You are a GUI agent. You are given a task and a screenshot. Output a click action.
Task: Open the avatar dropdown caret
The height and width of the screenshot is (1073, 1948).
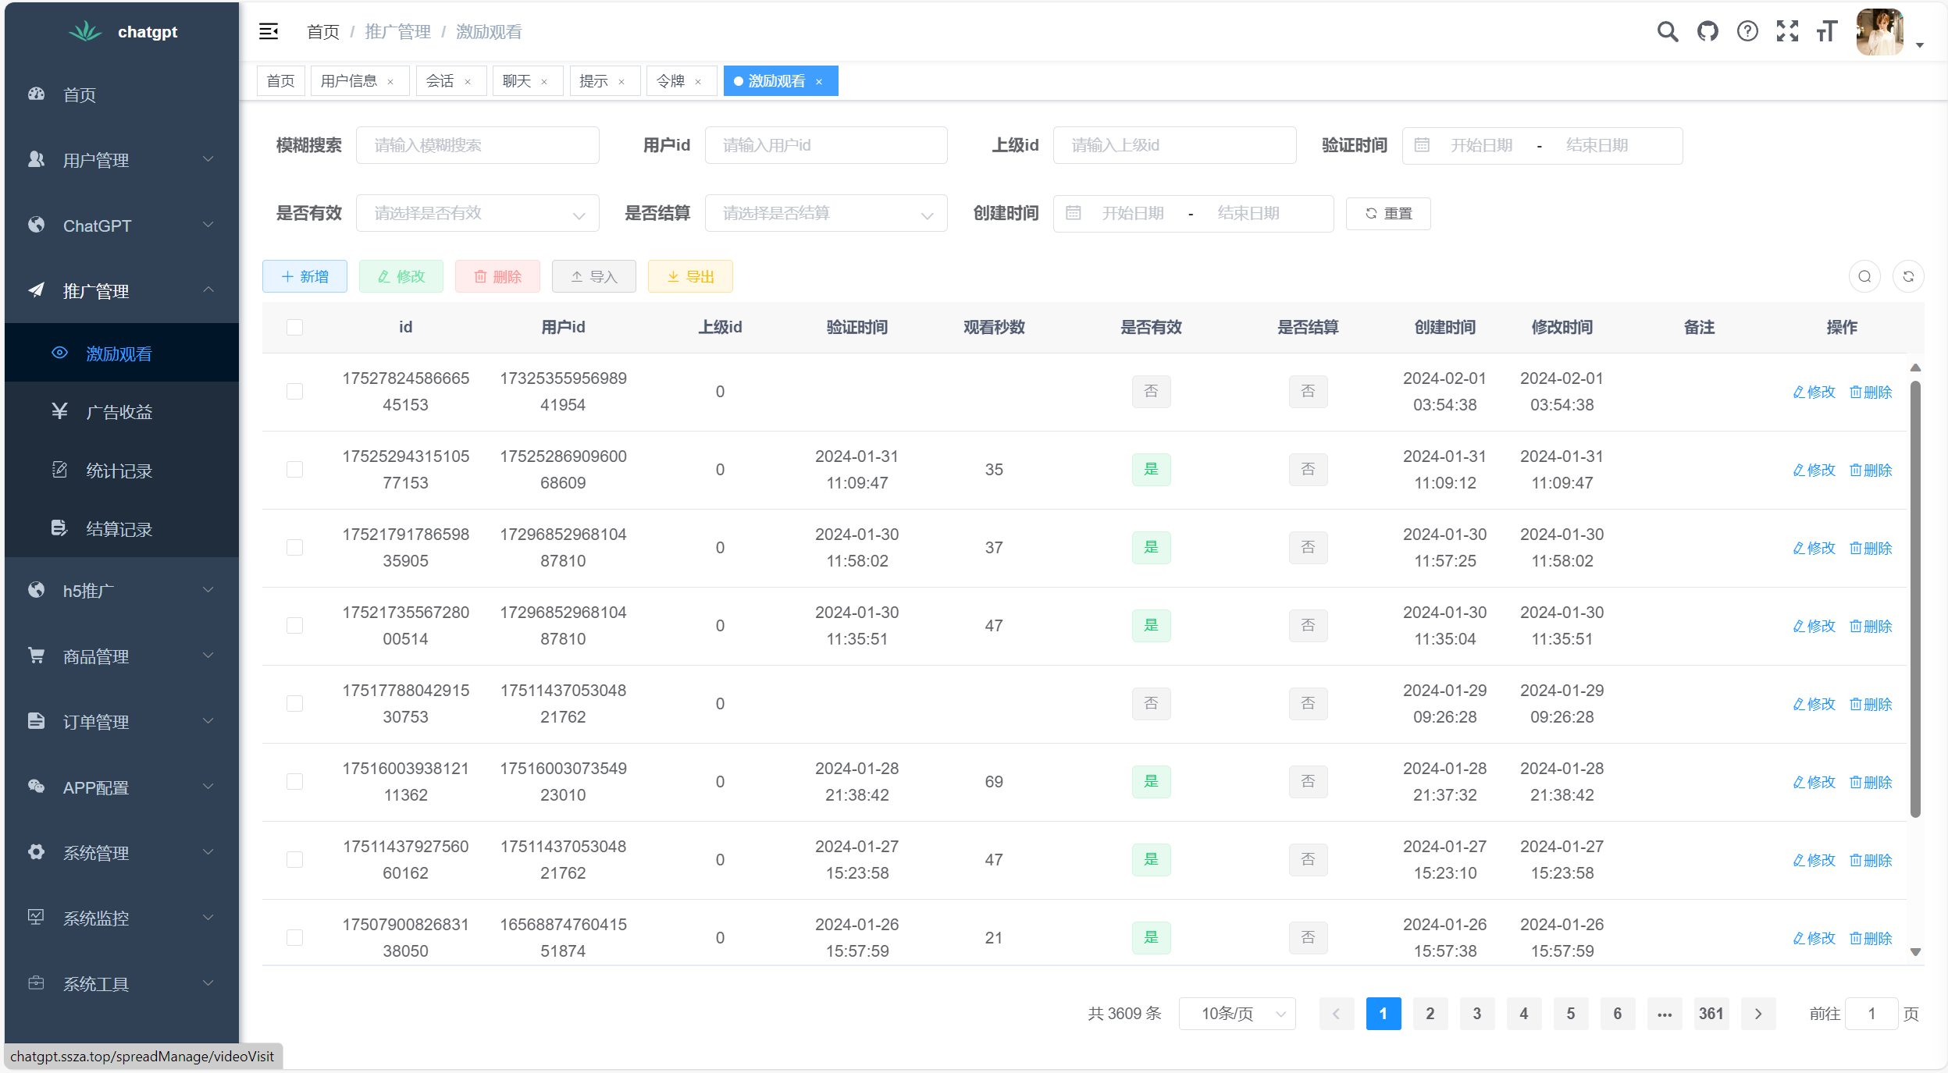point(1920,45)
